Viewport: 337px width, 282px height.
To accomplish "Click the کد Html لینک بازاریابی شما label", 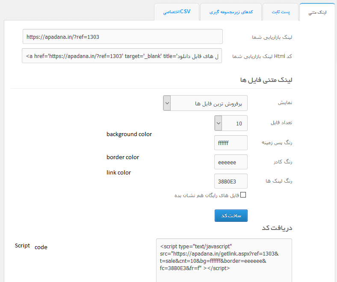I will (262, 56).
